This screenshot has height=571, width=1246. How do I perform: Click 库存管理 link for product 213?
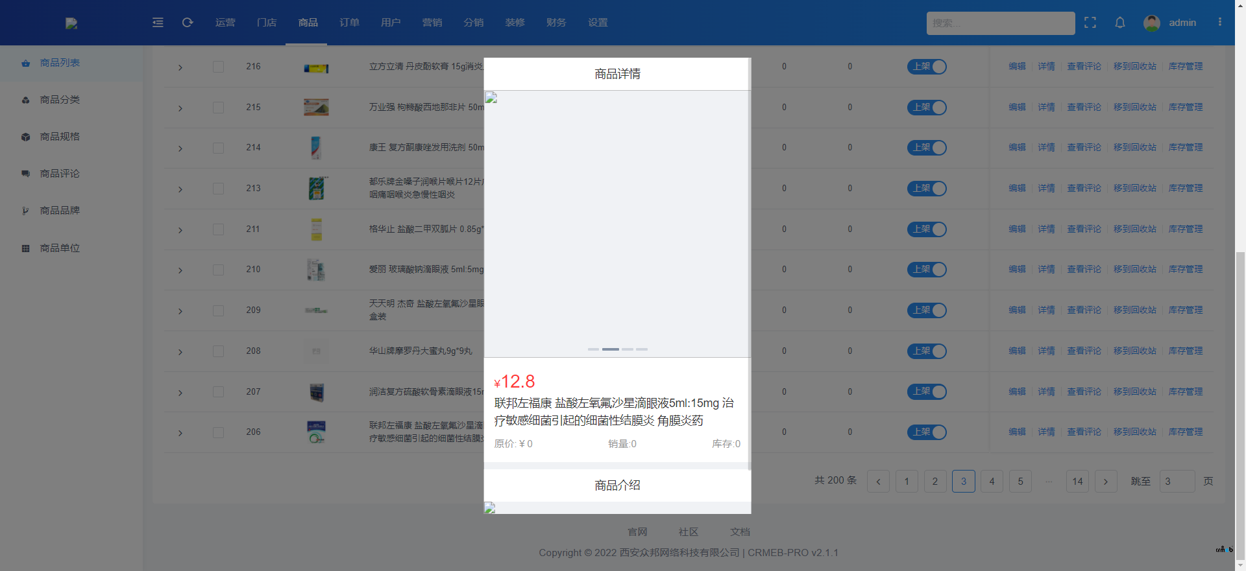coord(1186,189)
